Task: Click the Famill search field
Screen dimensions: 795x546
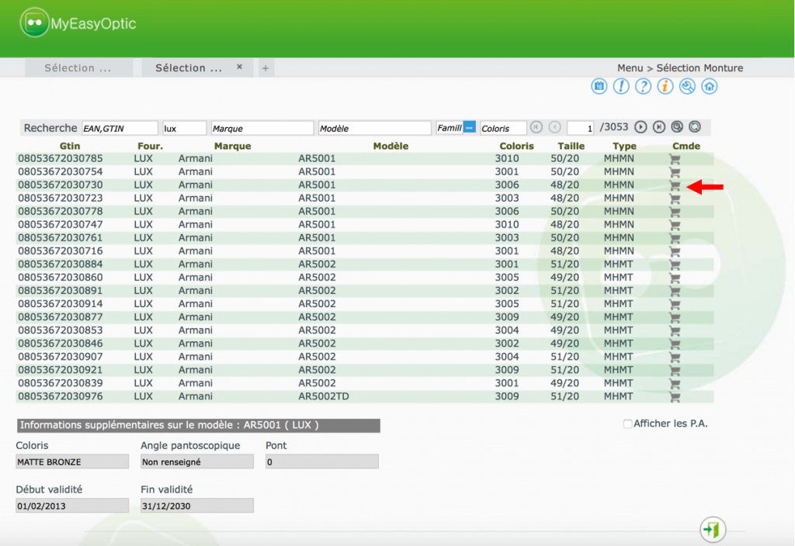Action: point(450,128)
